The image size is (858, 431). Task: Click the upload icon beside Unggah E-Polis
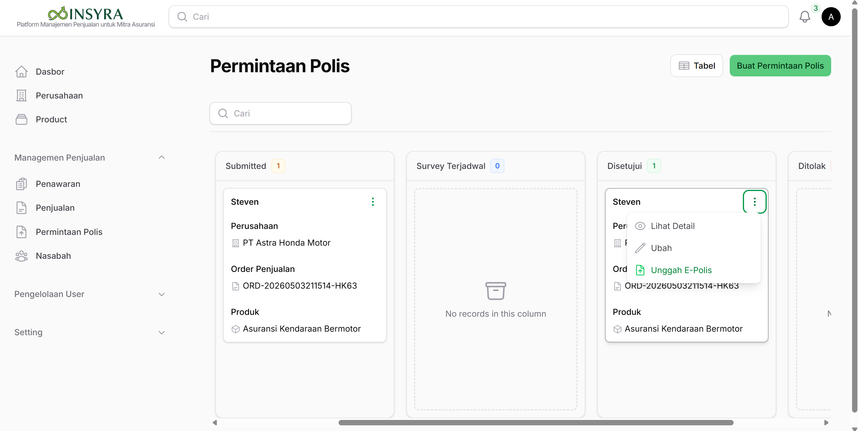click(x=640, y=270)
